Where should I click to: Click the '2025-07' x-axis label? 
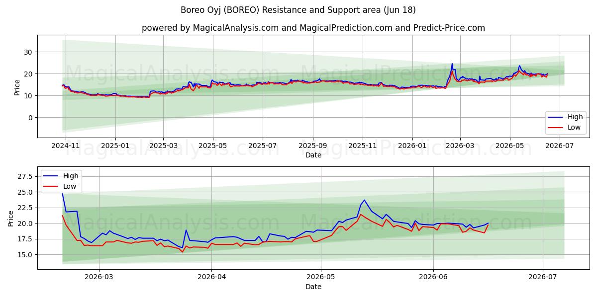(263, 146)
